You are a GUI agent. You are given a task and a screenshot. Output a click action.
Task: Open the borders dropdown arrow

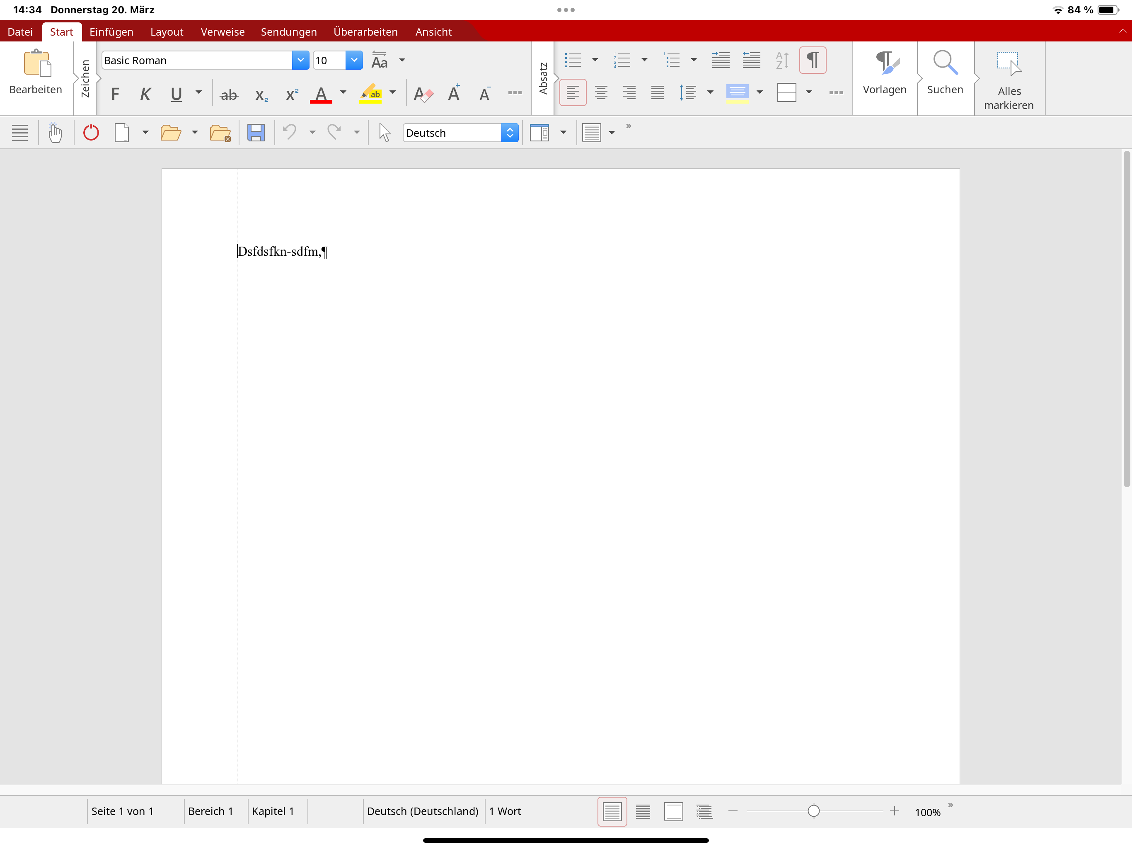[809, 93]
